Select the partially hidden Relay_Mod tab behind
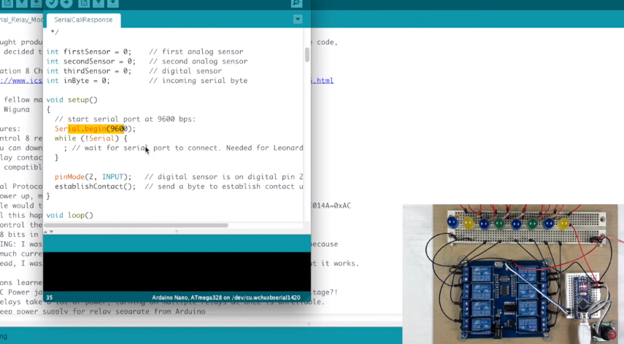 20,20
